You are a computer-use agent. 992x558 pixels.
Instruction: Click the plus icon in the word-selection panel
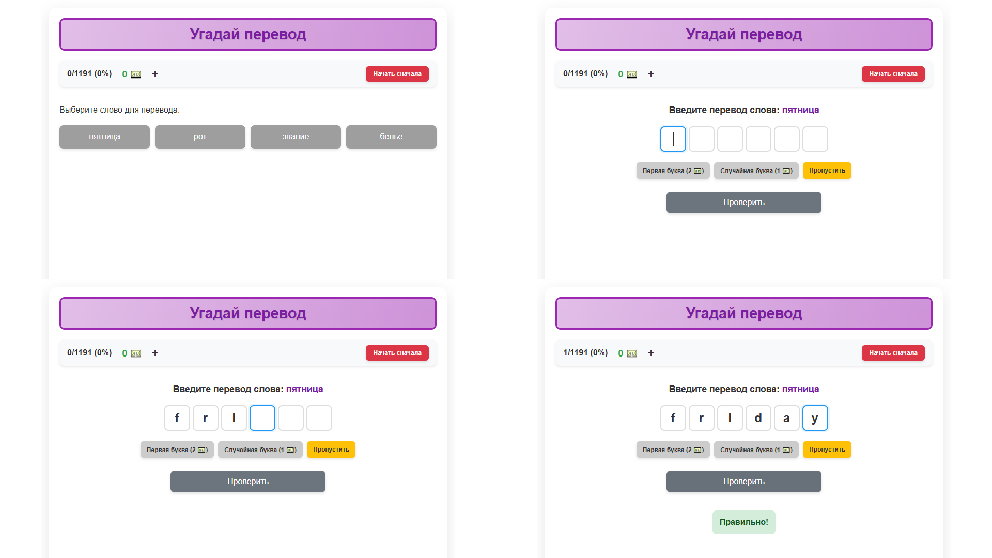point(155,74)
